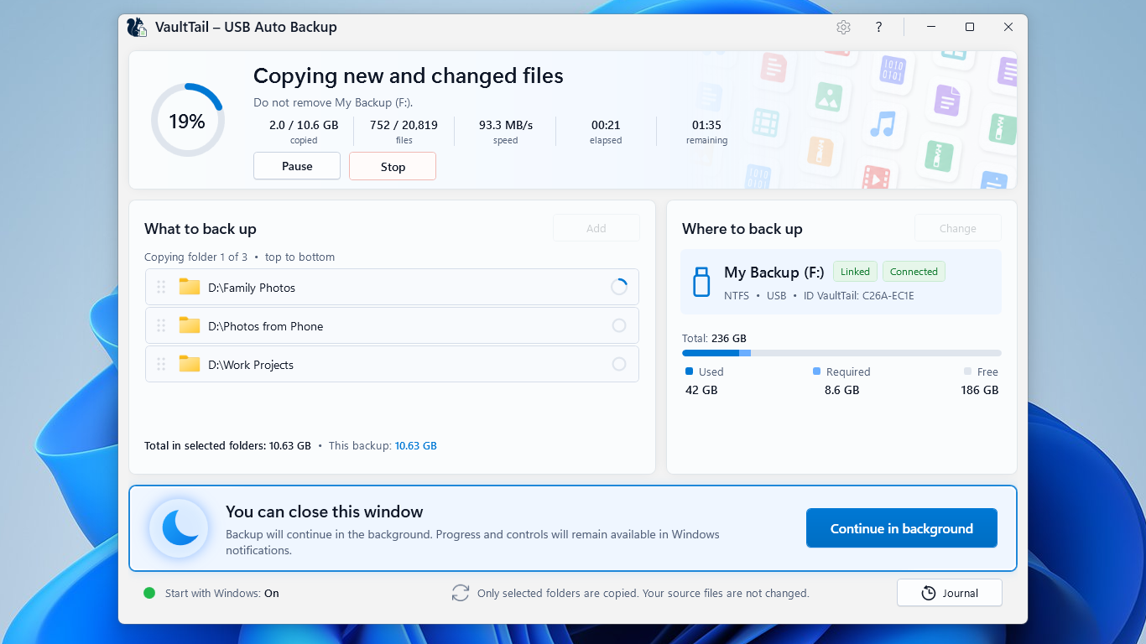Stop the backup

[x=393, y=166]
